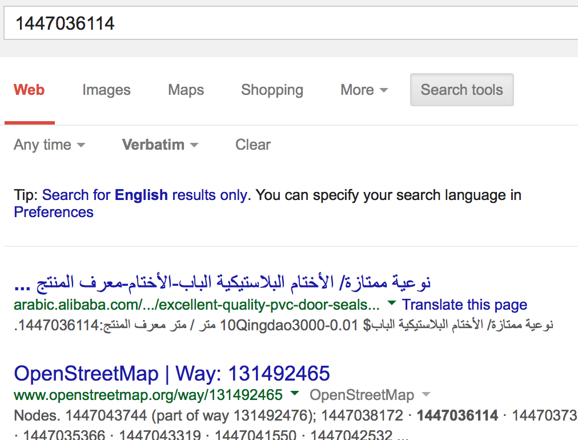Clear the applied search filters
Screen dimensions: 578x440
[x=252, y=145]
